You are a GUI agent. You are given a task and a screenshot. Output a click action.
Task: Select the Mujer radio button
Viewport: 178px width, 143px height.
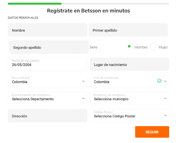(x=153, y=46)
